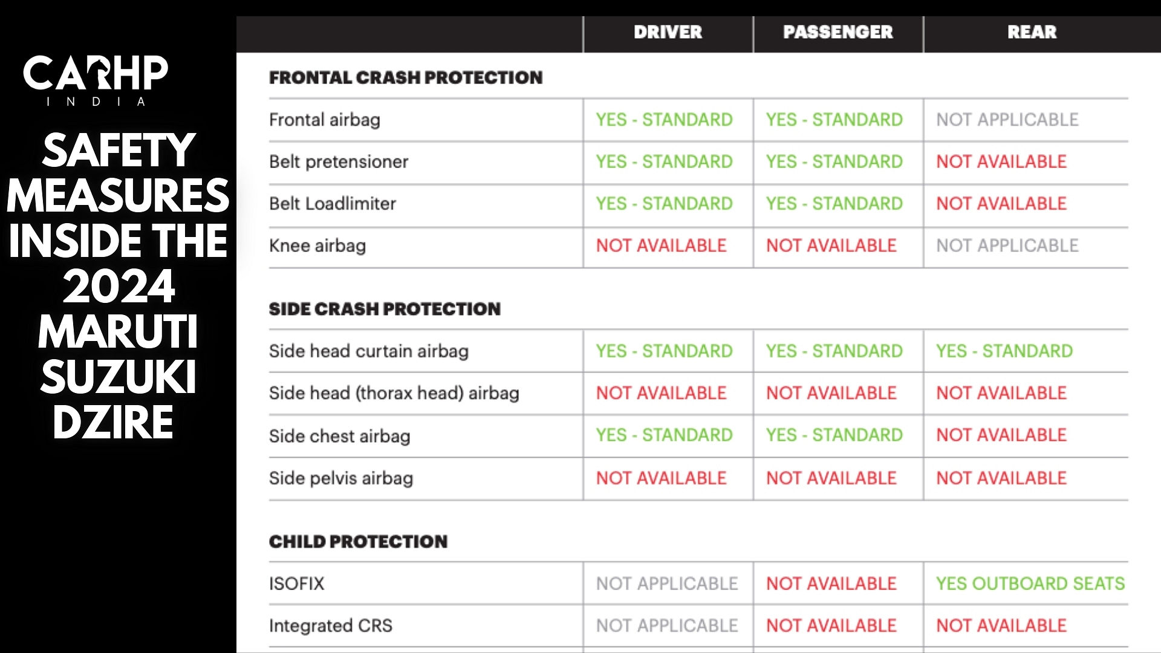The height and width of the screenshot is (653, 1161).
Task: Click the Side Crash Protection heading
Action: pyautogui.click(x=385, y=309)
